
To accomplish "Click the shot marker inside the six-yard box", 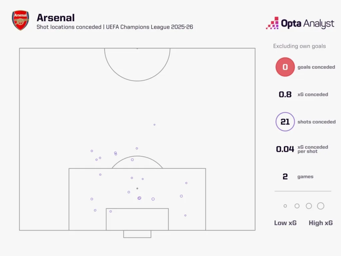I will pyautogui.click(x=111, y=211).
